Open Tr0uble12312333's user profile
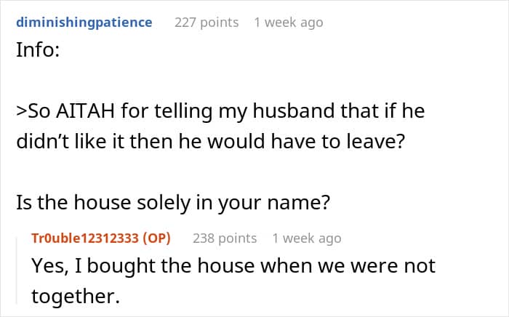The image size is (509, 317). coord(85,238)
